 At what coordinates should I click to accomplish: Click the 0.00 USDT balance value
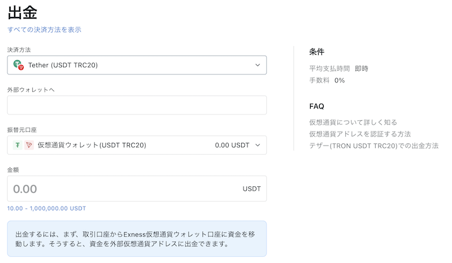tap(232, 145)
